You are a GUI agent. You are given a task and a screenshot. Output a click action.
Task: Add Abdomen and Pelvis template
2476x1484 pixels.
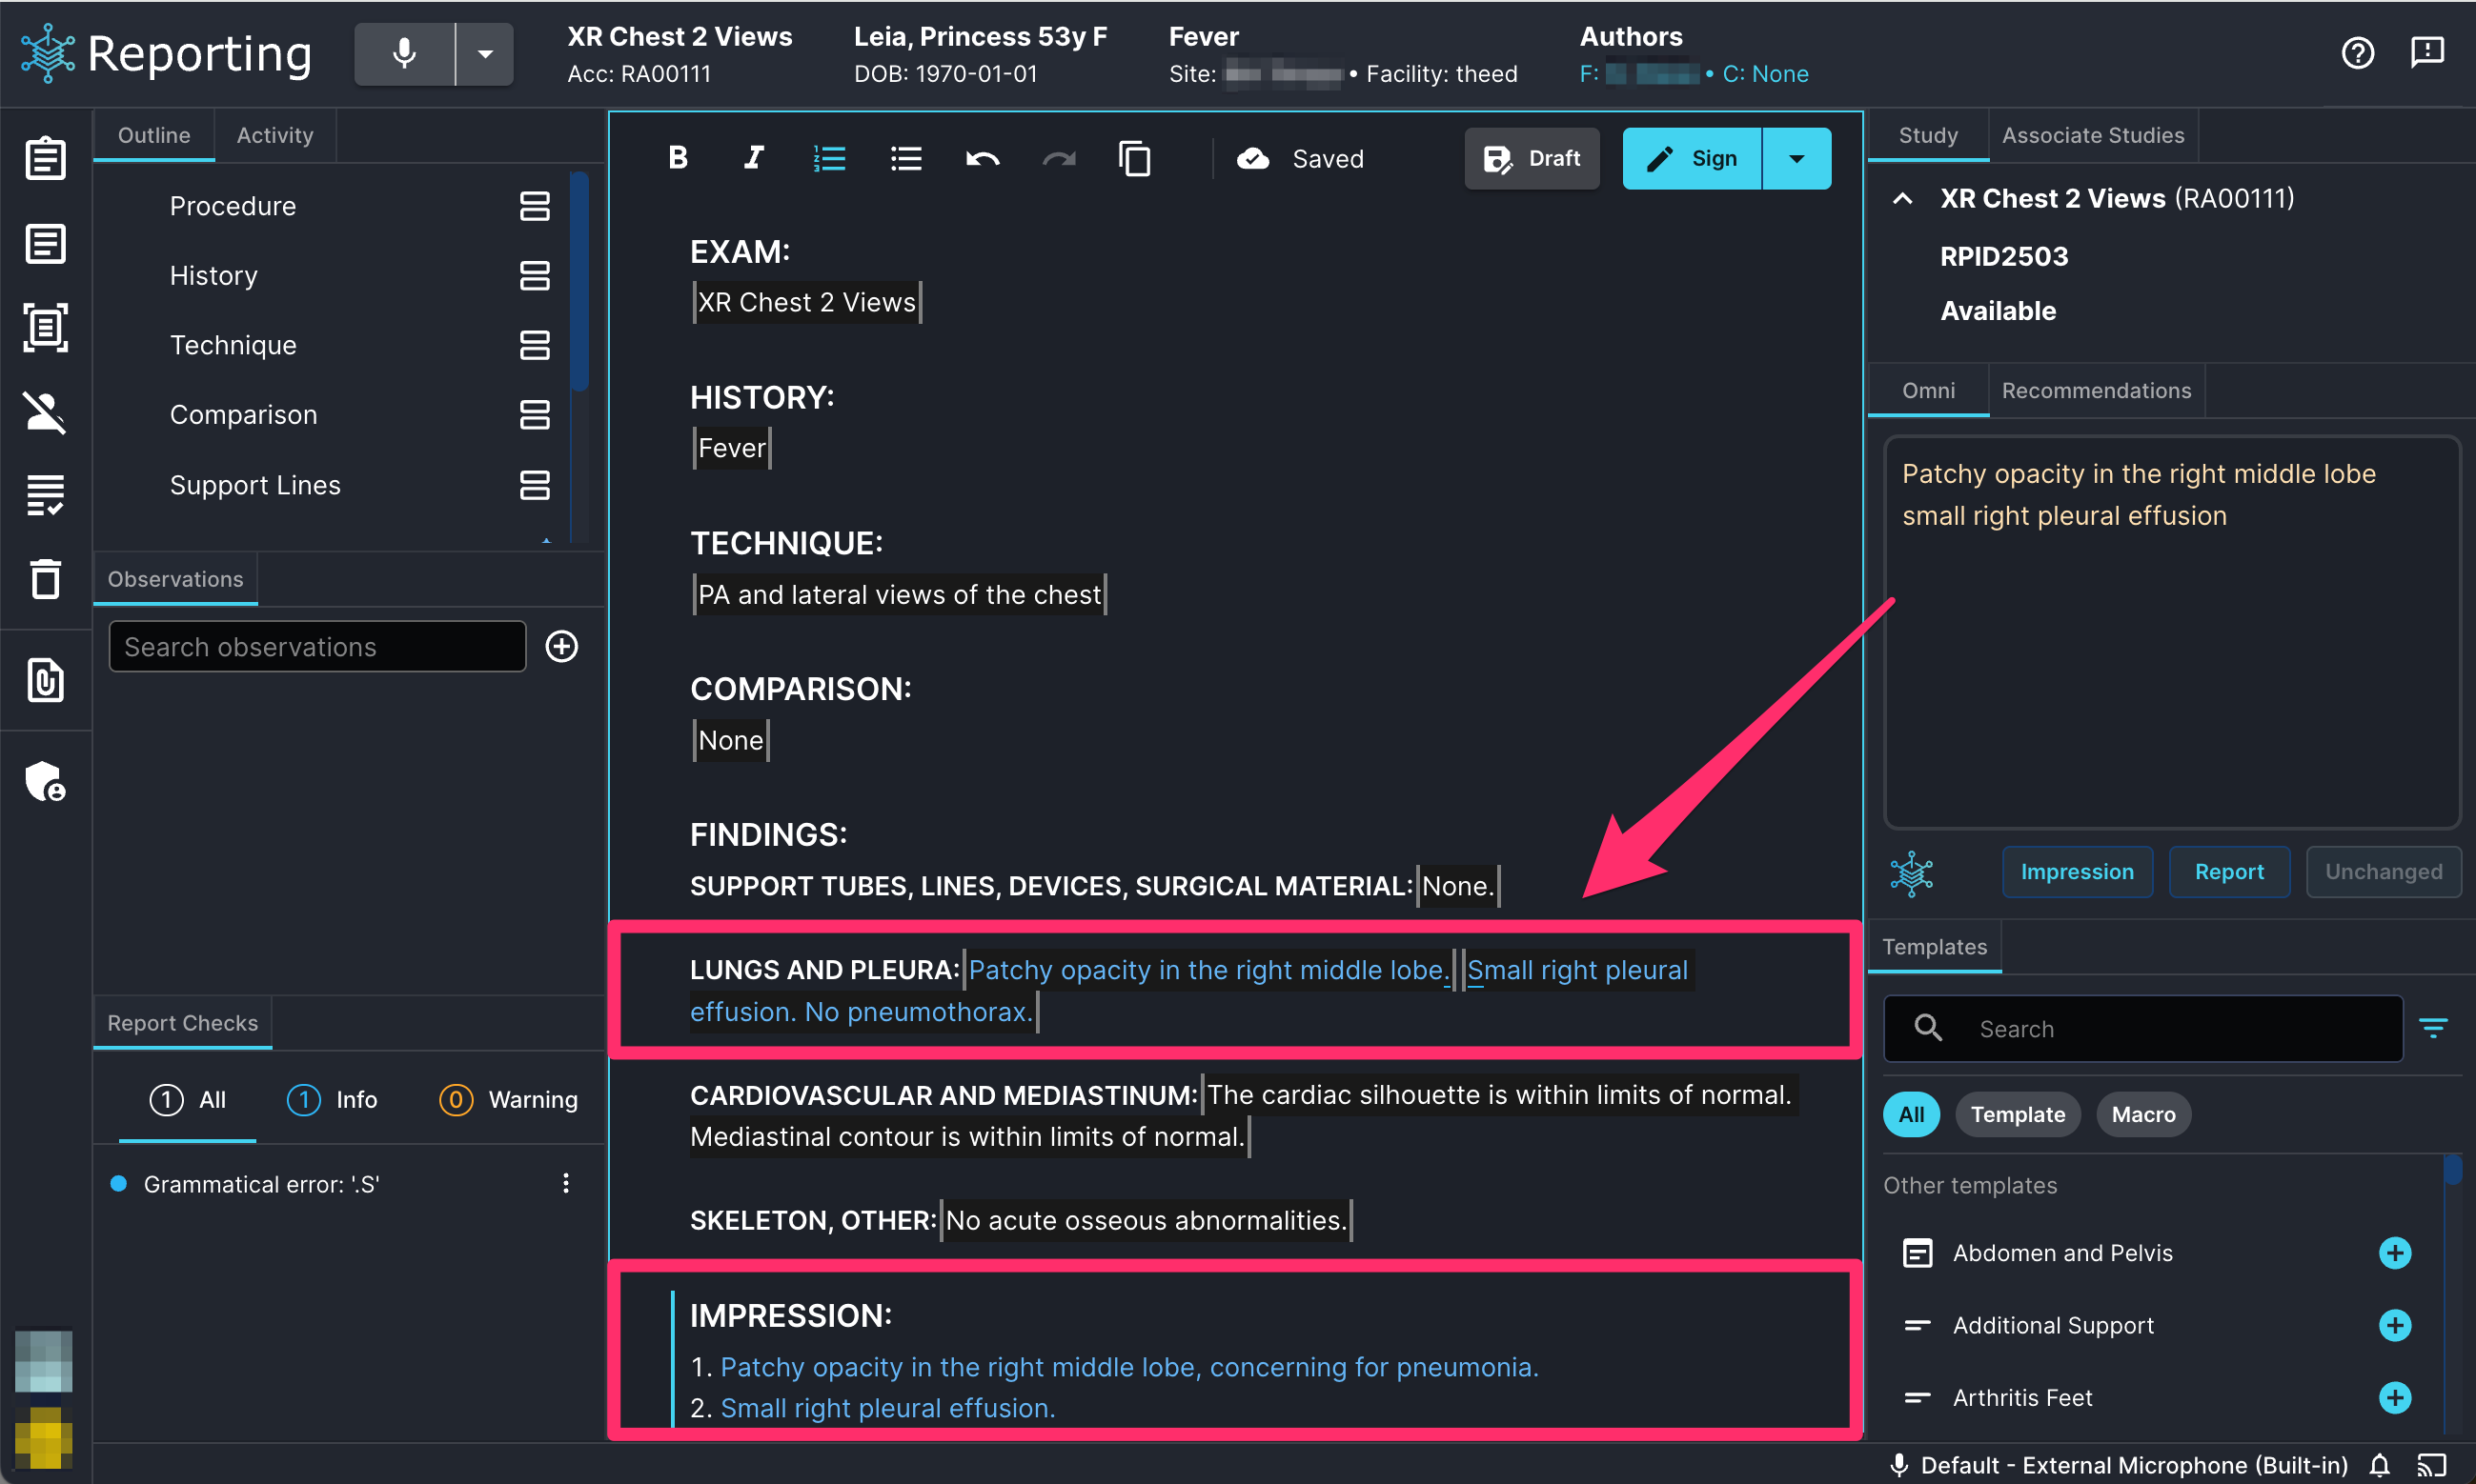pos(2394,1253)
